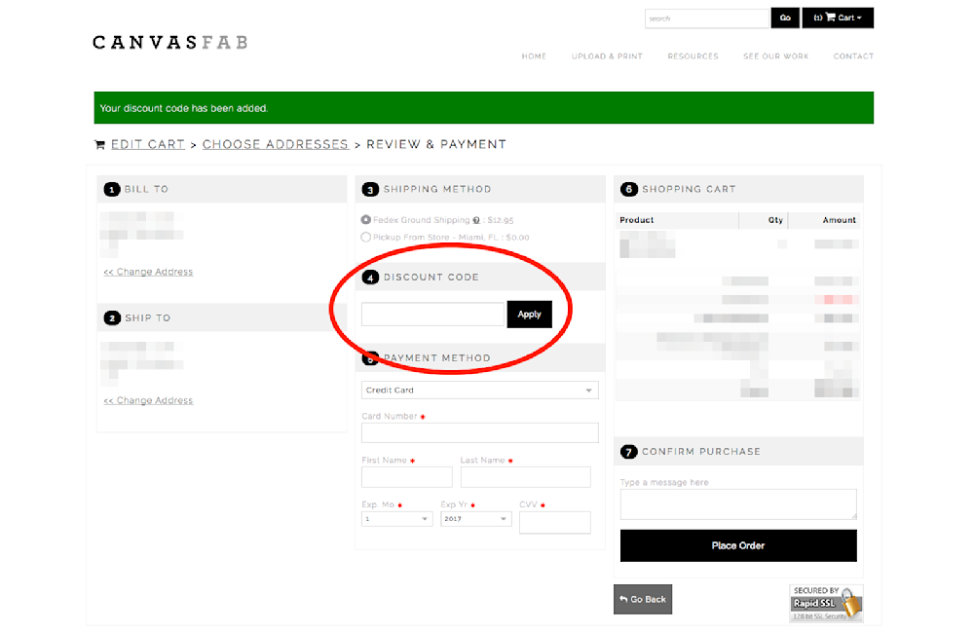The height and width of the screenshot is (633, 974).
Task: Open the See Our Work page
Action: pyautogui.click(x=775, y=56)
